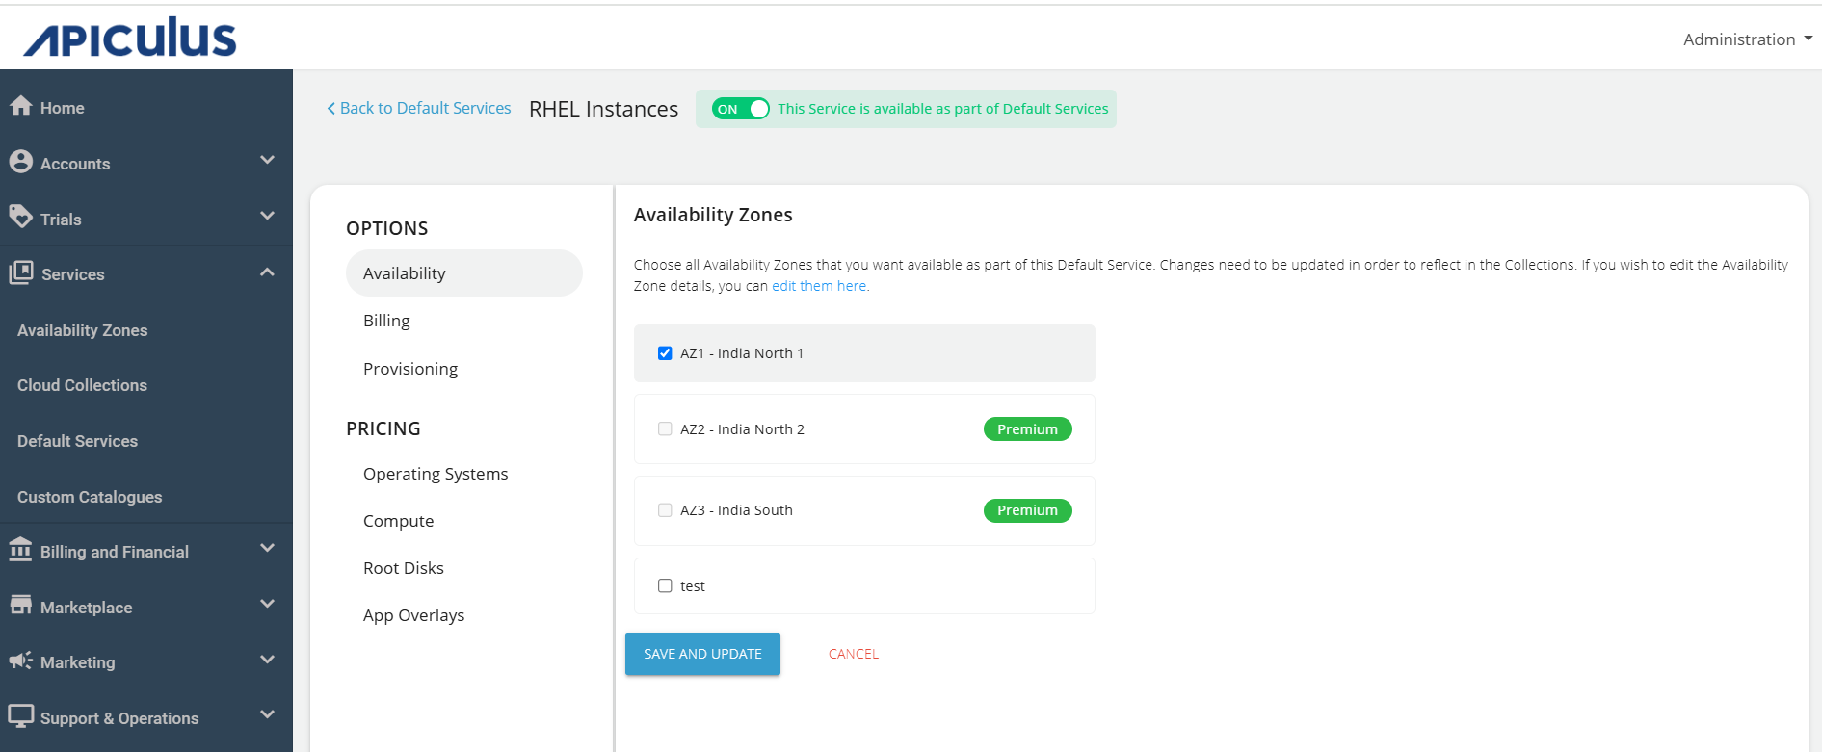1822x752 pixels.
Task: Click the Premium badge for AZ2
Action: (1027, 429)
